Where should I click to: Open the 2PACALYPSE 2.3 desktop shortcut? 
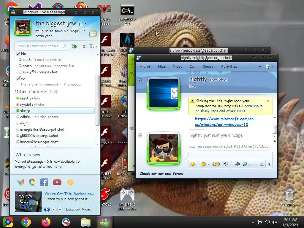pyautogui.click(x=127, y=15)
